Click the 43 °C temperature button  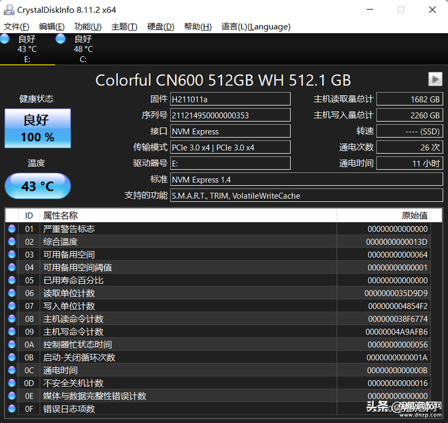point(37,186)
